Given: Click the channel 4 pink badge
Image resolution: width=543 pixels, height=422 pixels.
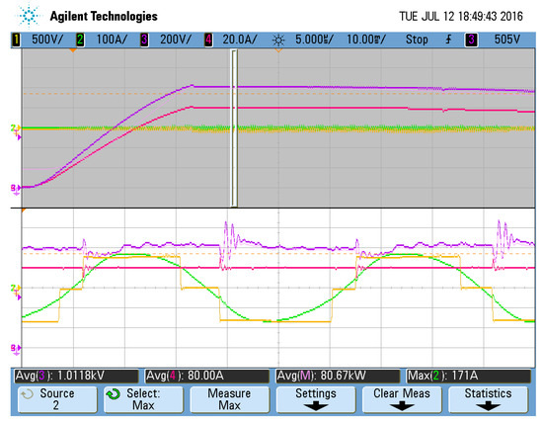Looking at the screenshot, I should coord(208,40).
